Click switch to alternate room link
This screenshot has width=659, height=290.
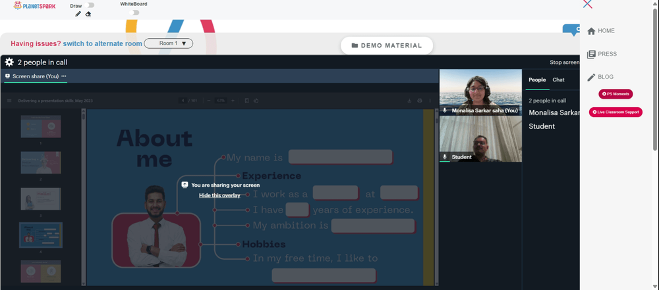[x=103, y=43]
